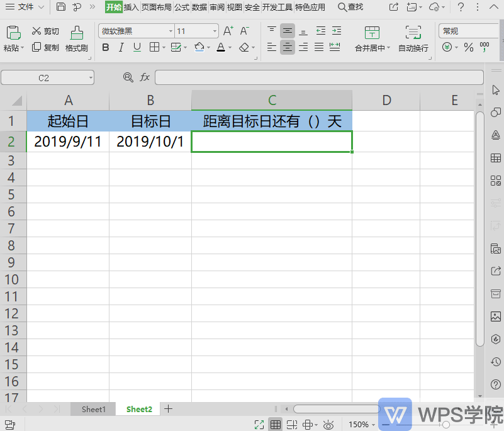The image size is (504, 431).
Task: Expand the font color dropdown arrow
Action: [x=230, y=48]
